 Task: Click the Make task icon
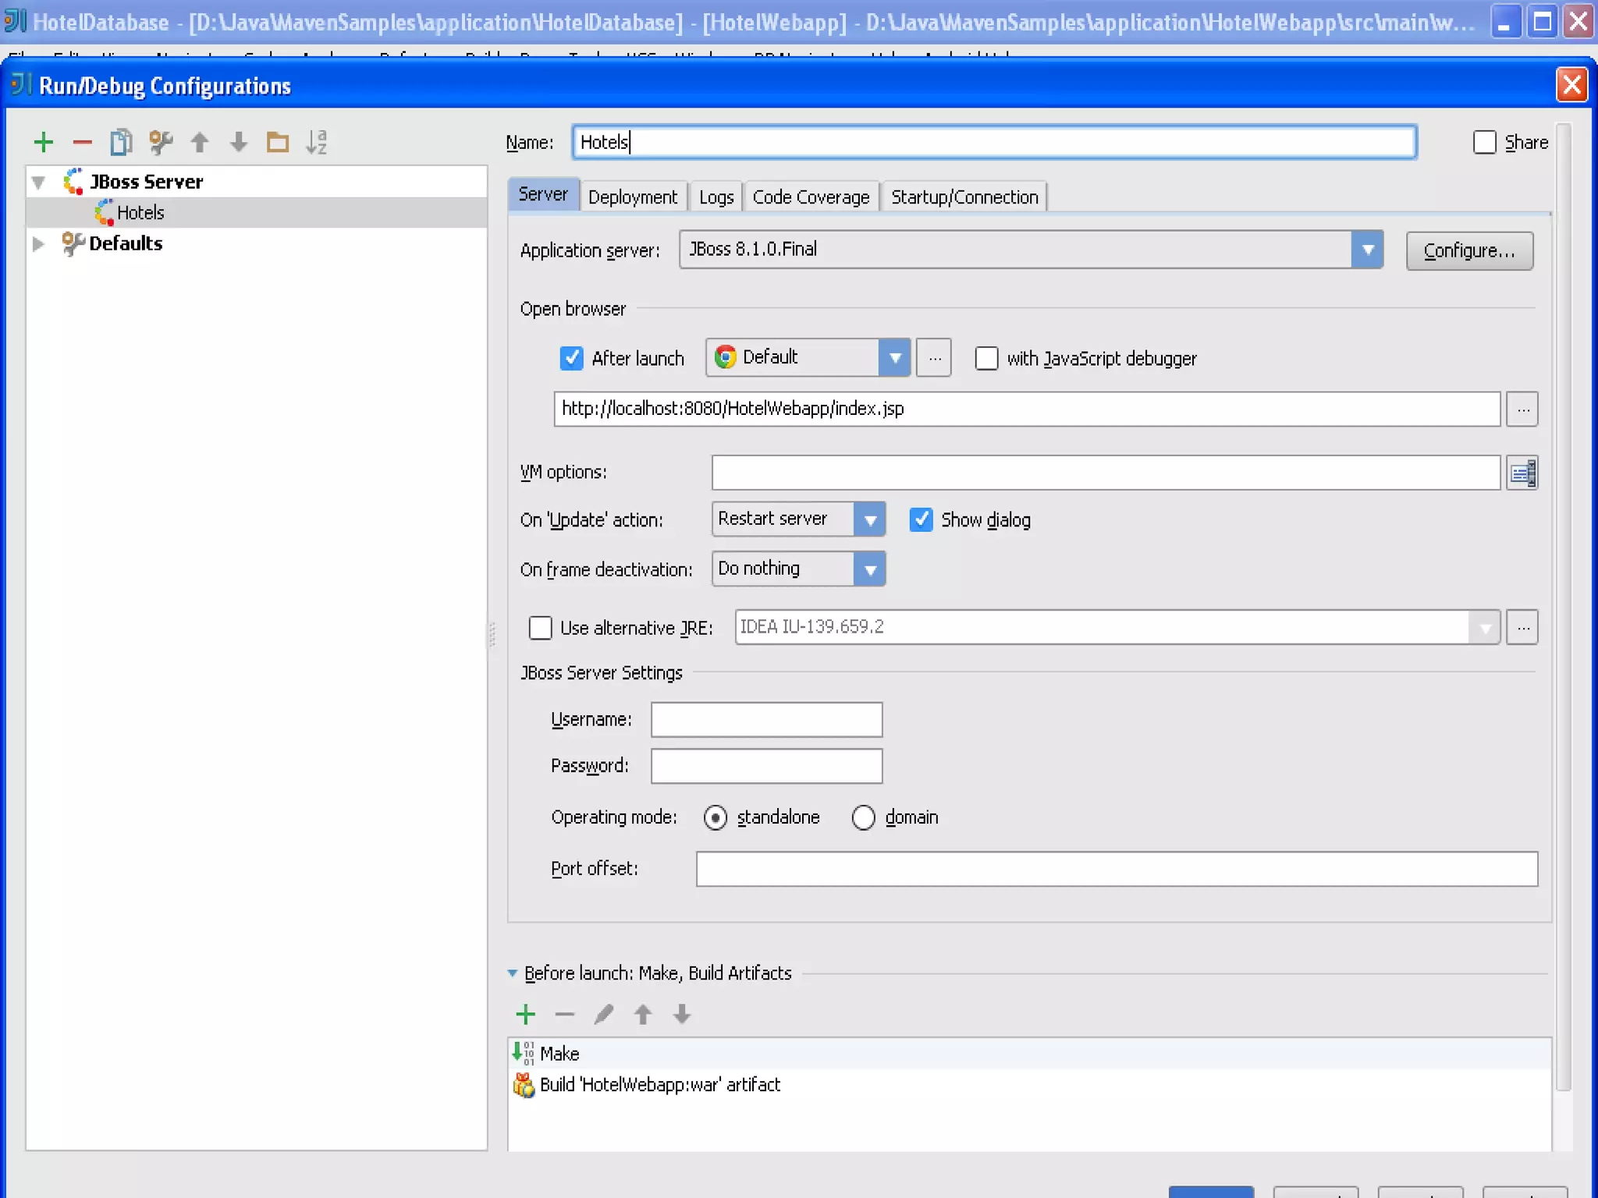click(524, 1053)
